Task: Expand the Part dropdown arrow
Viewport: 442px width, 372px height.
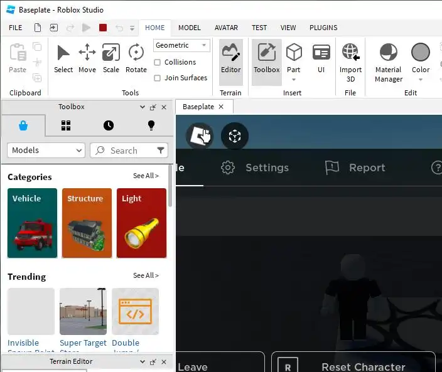Action: (x=294, y=80)
